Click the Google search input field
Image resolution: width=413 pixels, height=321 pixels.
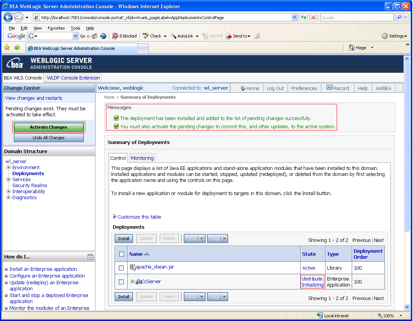(357, 18)
